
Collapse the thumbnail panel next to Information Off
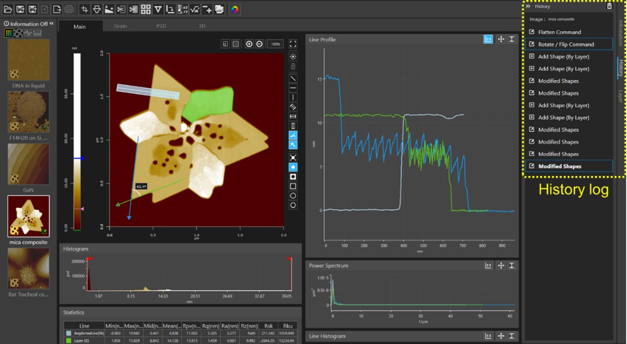[52, 24]
